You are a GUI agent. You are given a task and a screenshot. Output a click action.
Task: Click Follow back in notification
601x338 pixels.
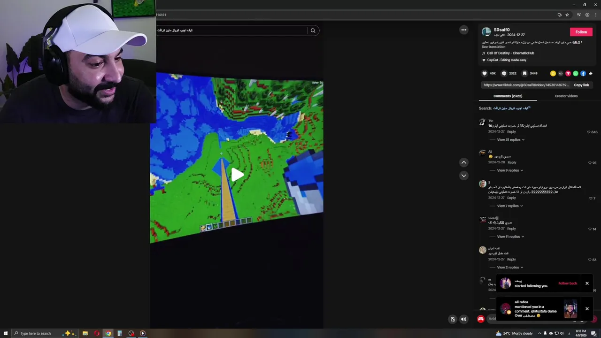pos(568,284)
